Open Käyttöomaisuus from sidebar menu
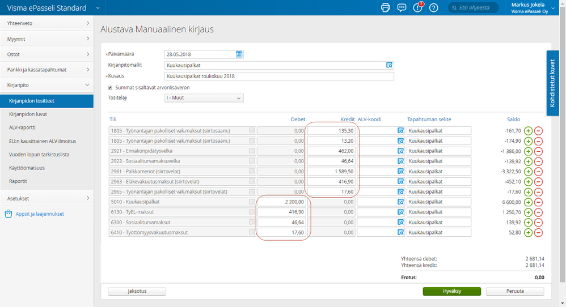The image size is (566, 307). [26, 168]
